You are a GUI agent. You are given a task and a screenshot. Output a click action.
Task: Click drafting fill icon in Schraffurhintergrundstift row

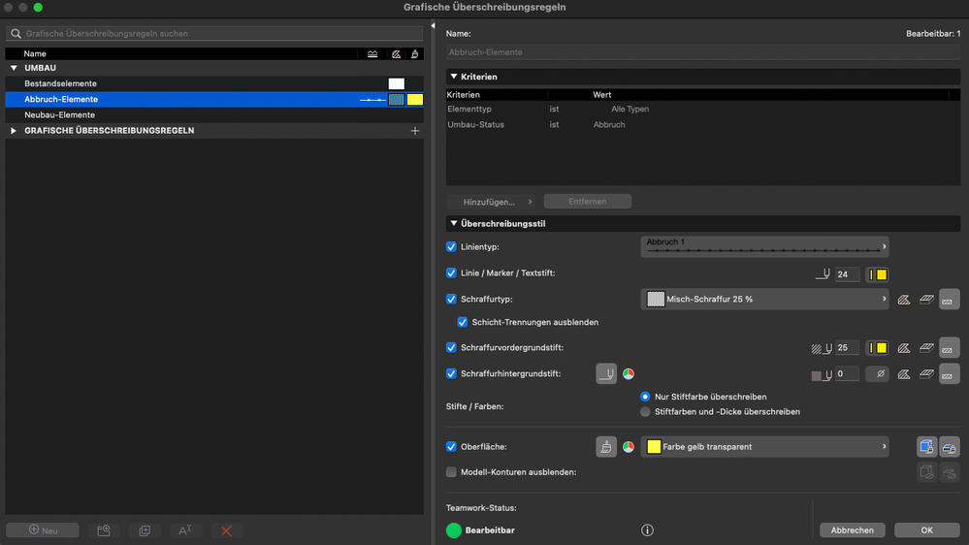click(x=903, y=373)
